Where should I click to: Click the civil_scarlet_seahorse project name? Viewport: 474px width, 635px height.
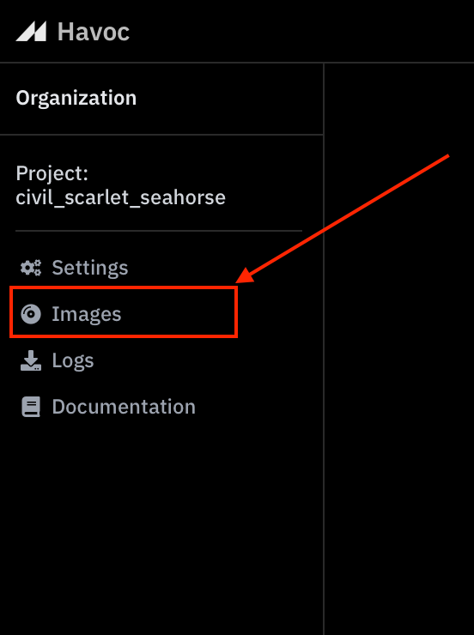click(121, 197)
